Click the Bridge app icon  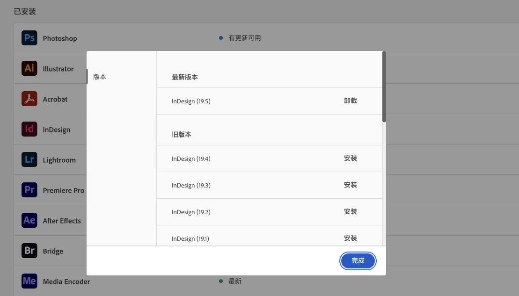coord(29,251)
